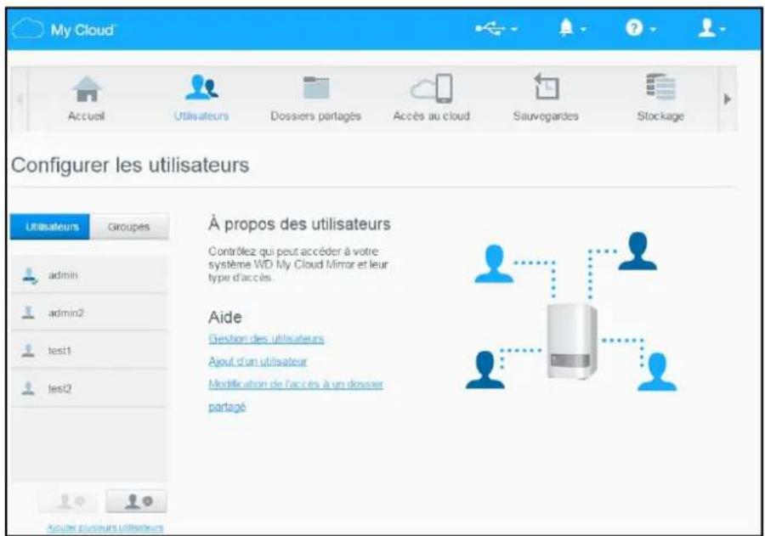Open Ajout d'un utilisateur help link

(x=258, y=361)
